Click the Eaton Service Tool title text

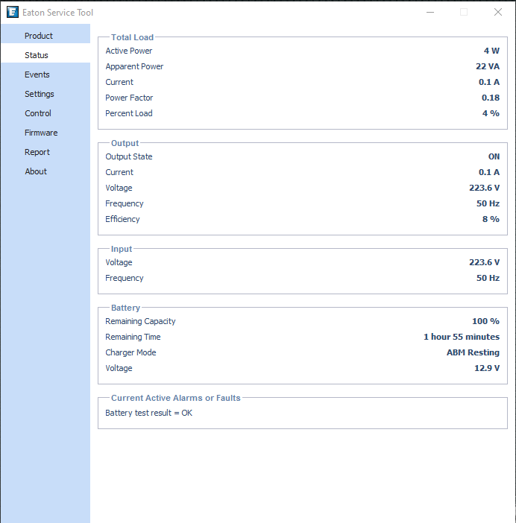(x=57, y=13)
